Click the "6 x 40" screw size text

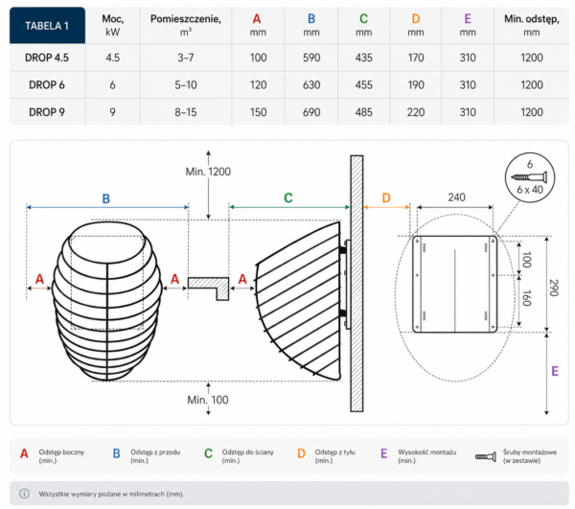click(530, 190)
